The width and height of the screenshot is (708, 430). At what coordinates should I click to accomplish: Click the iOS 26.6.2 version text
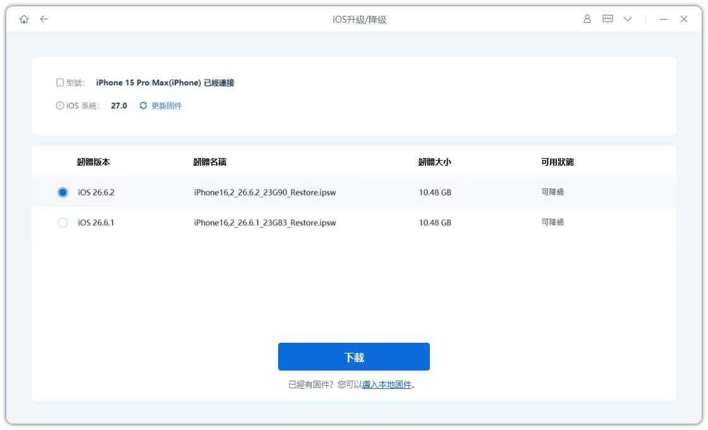click(x=95, y=192)
